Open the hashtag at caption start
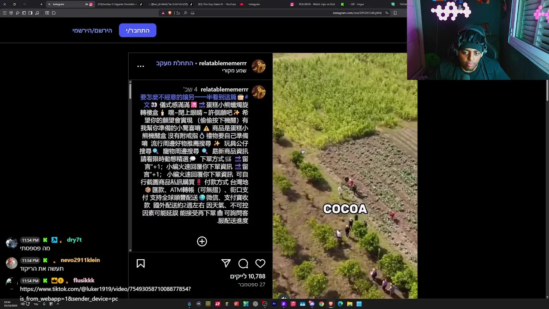The width and height of the screenshot is (549, 309). 194,97
